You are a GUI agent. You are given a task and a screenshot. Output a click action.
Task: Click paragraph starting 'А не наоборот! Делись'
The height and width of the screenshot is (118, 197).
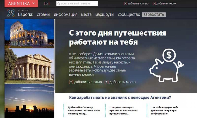tap(102, 64)
